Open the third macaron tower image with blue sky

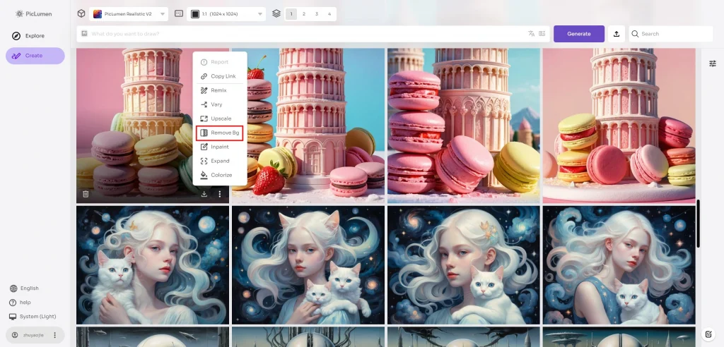(464, 126)
